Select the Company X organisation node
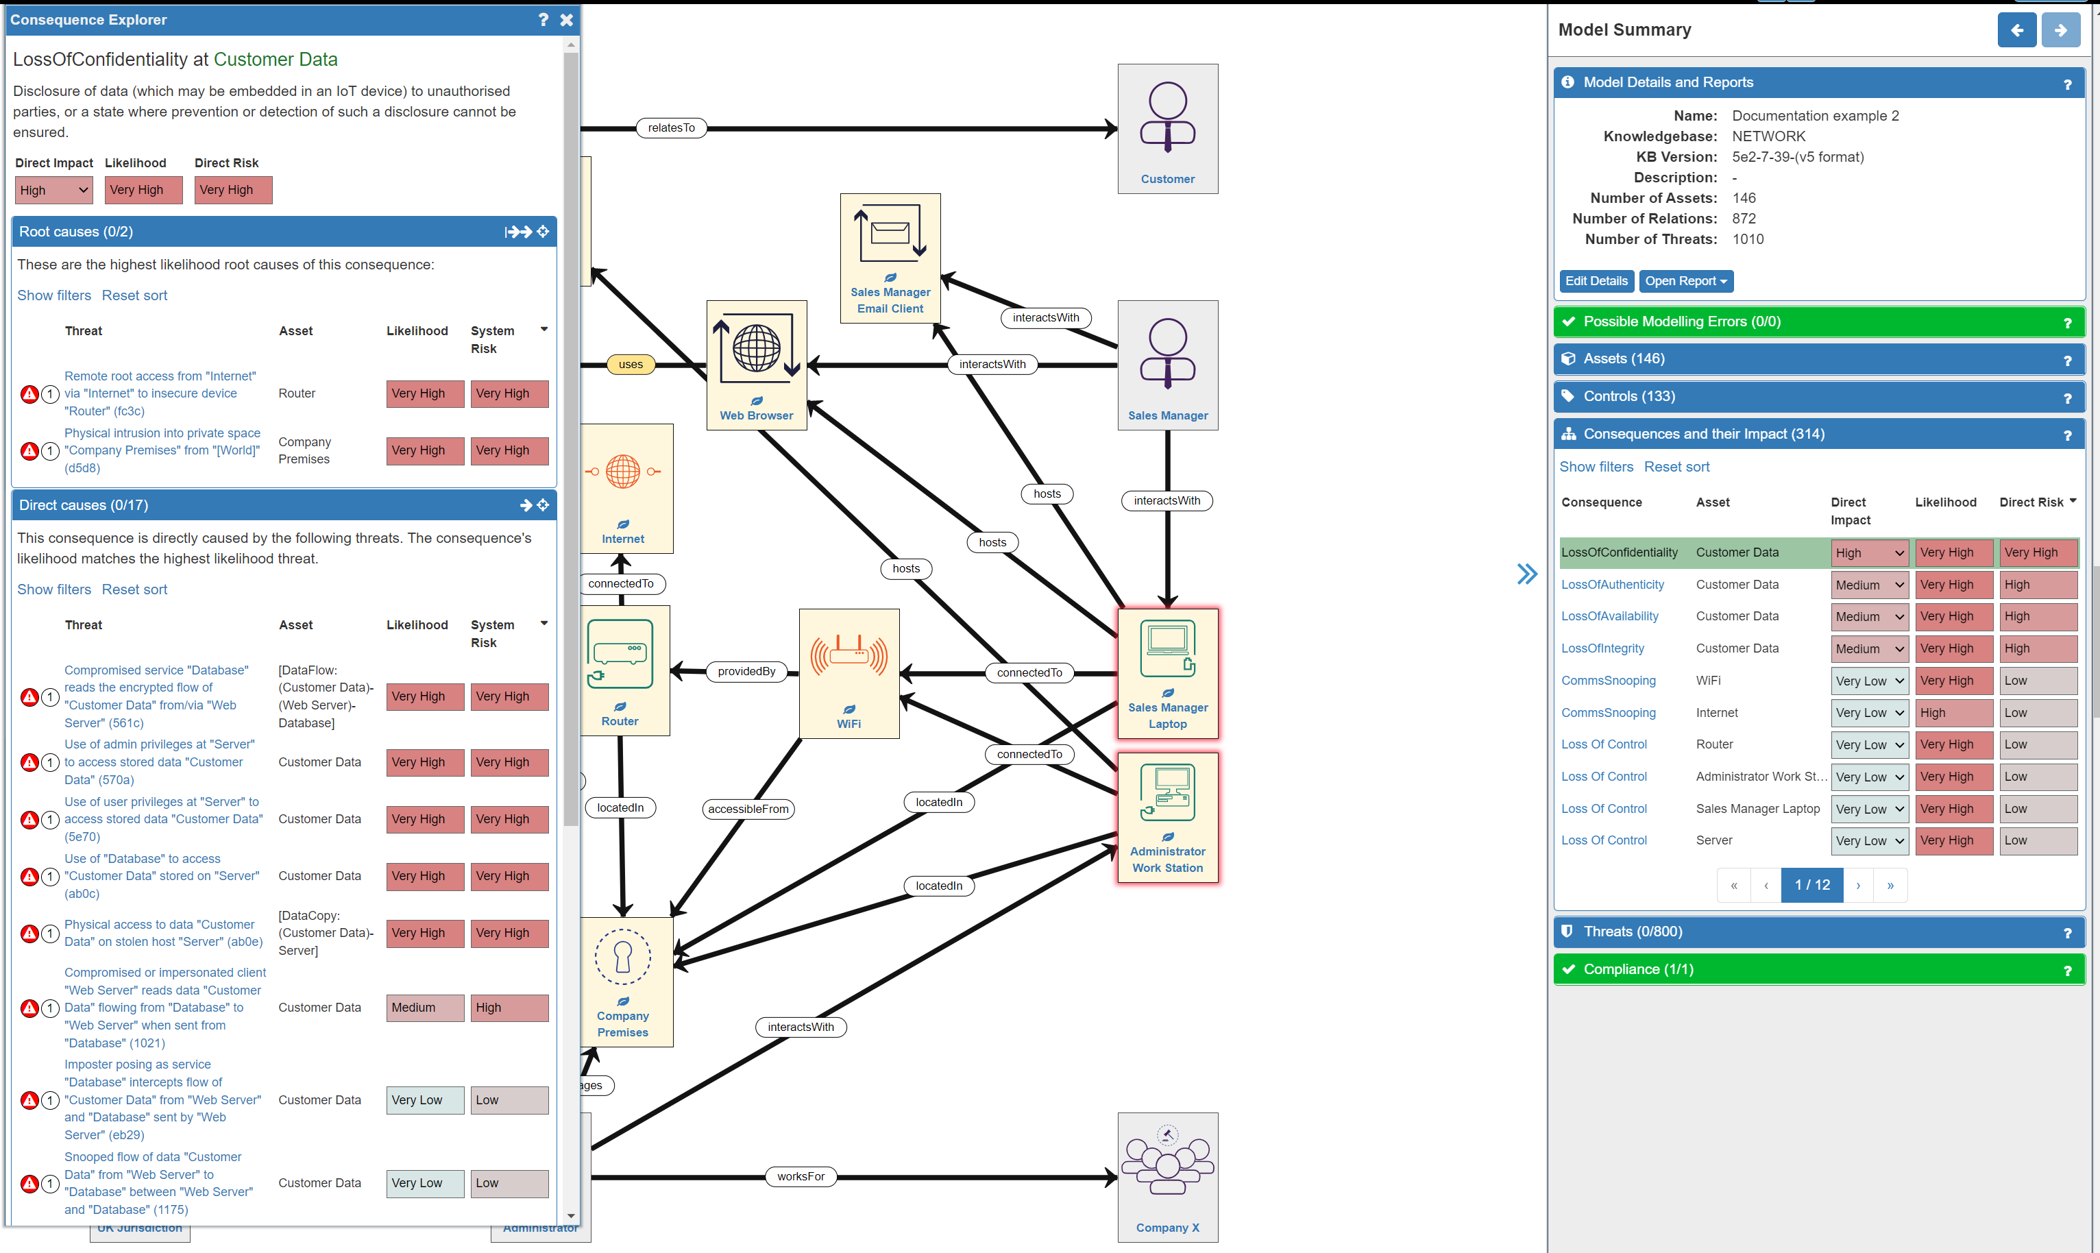2100x1253 pixels. tap(1167, 1177)
